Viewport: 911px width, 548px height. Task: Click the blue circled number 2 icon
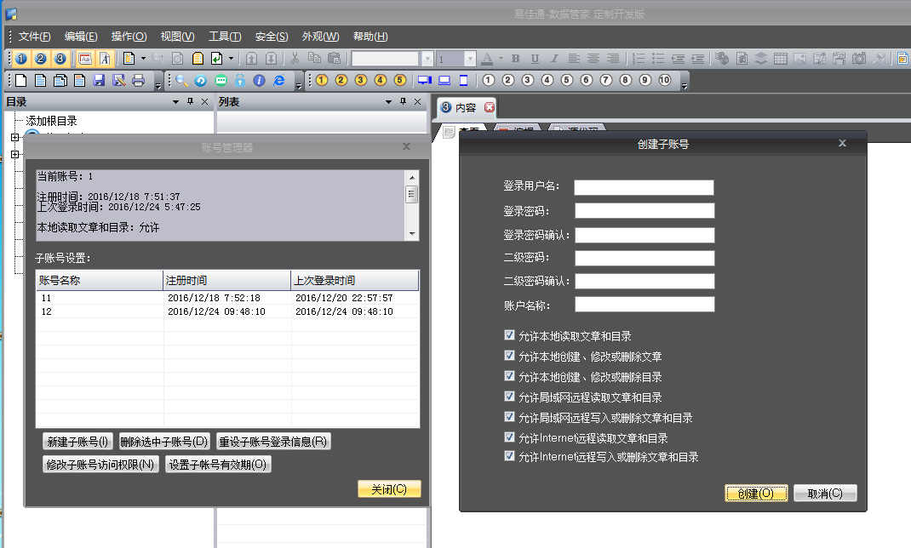pos(40,59)
